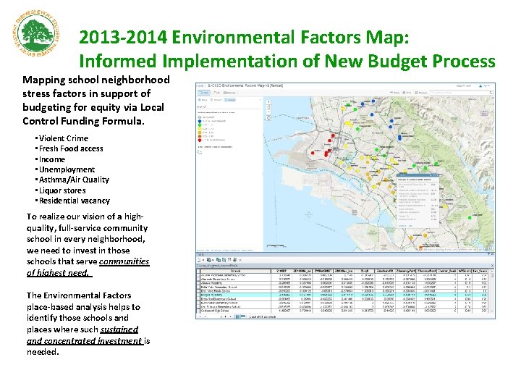
Task: Switch to the Content tab in side panel
Action: coord(216,100)
